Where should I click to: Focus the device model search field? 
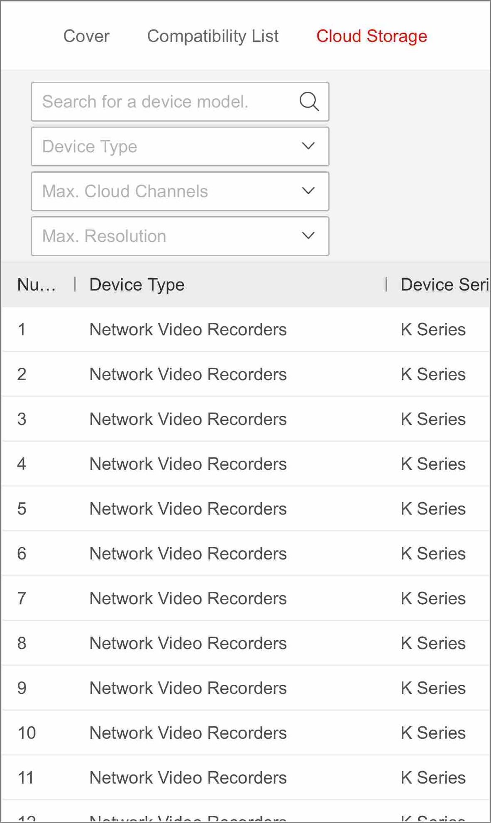click(x=166, y=102)
